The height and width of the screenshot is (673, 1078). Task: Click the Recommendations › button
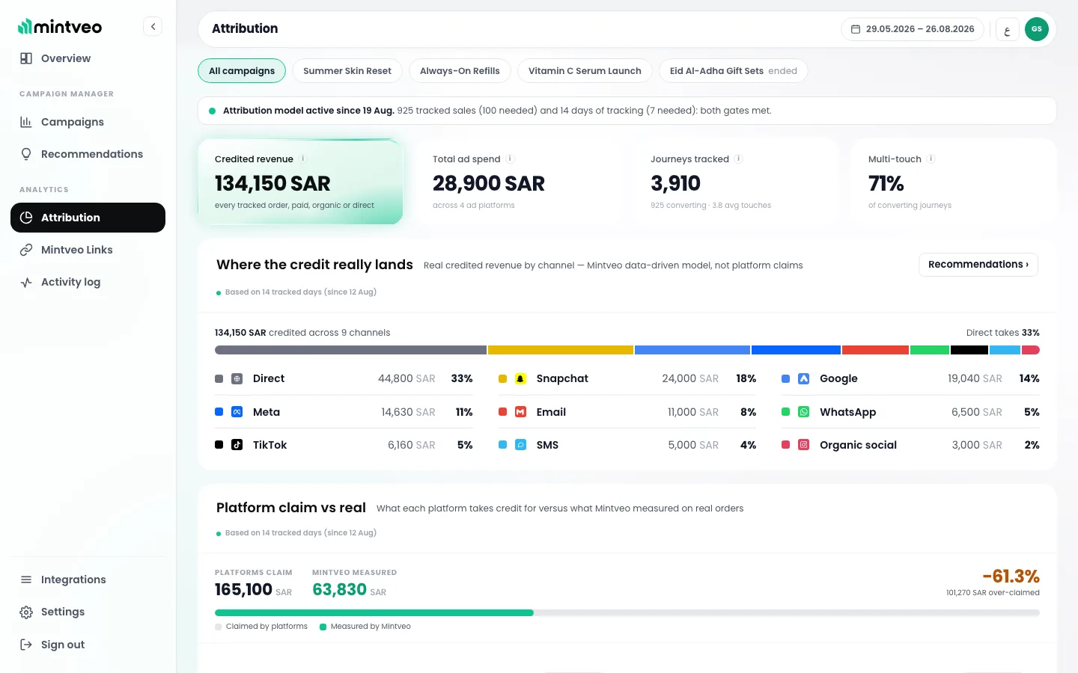(x=978, y=265)
